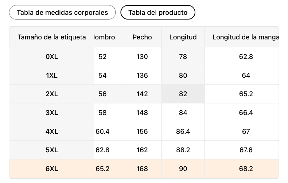The image size is (288, 183).
Task: Select the 2XL size row label
Action: tap(52, 94)
